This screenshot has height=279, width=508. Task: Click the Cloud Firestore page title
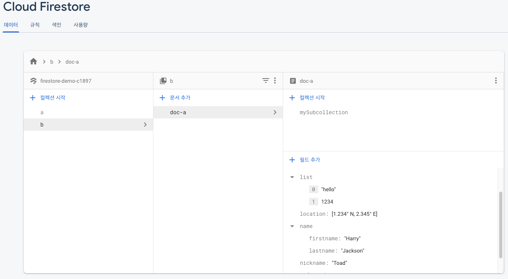point(47,7)
